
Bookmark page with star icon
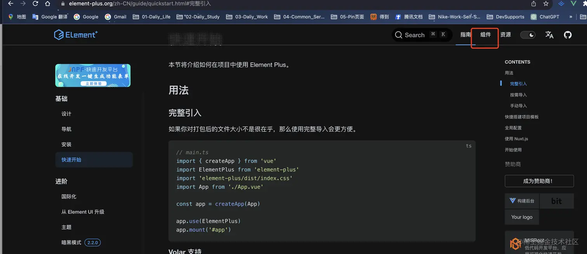546,3
